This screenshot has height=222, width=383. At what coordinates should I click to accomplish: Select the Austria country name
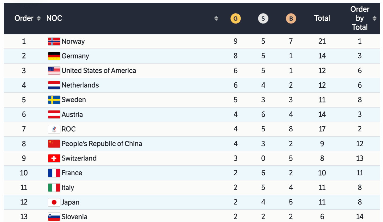[72, 115]
